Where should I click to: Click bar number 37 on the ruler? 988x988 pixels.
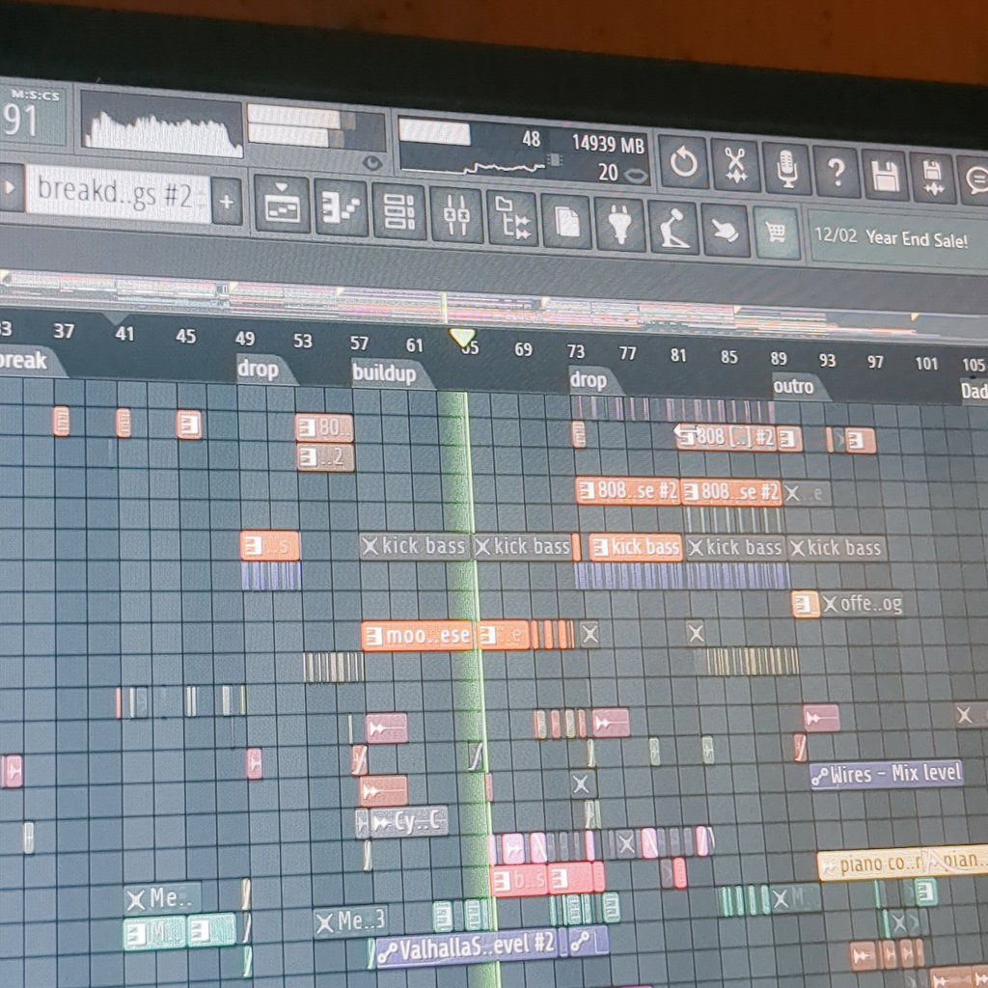click(64, 331)
